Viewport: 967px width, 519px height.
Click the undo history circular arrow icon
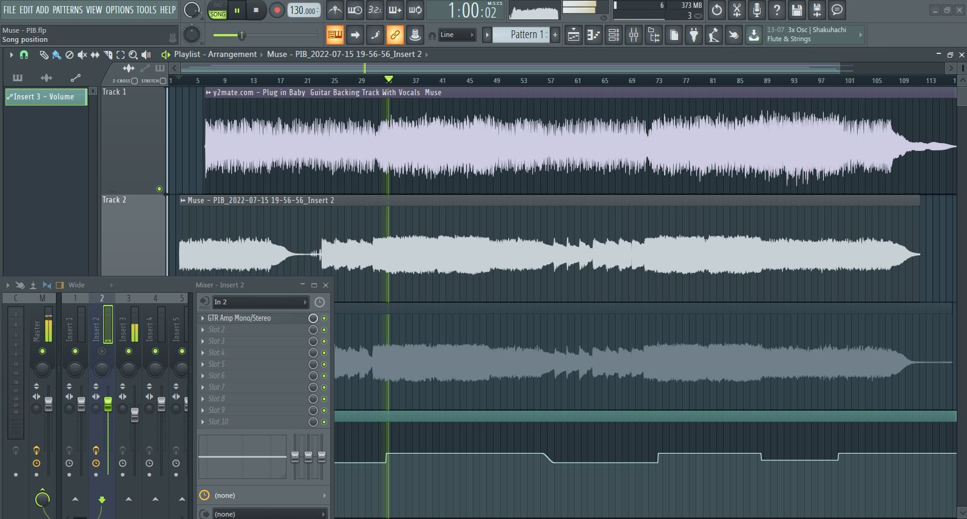coord(717,10)
